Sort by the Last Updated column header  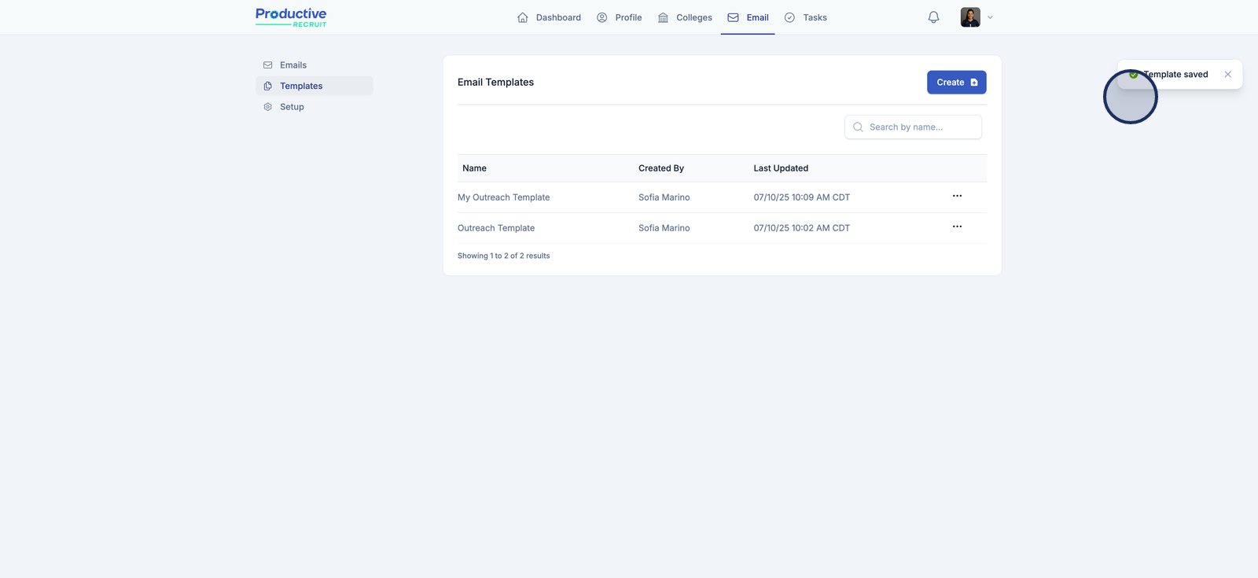click(x=781, y=168)
